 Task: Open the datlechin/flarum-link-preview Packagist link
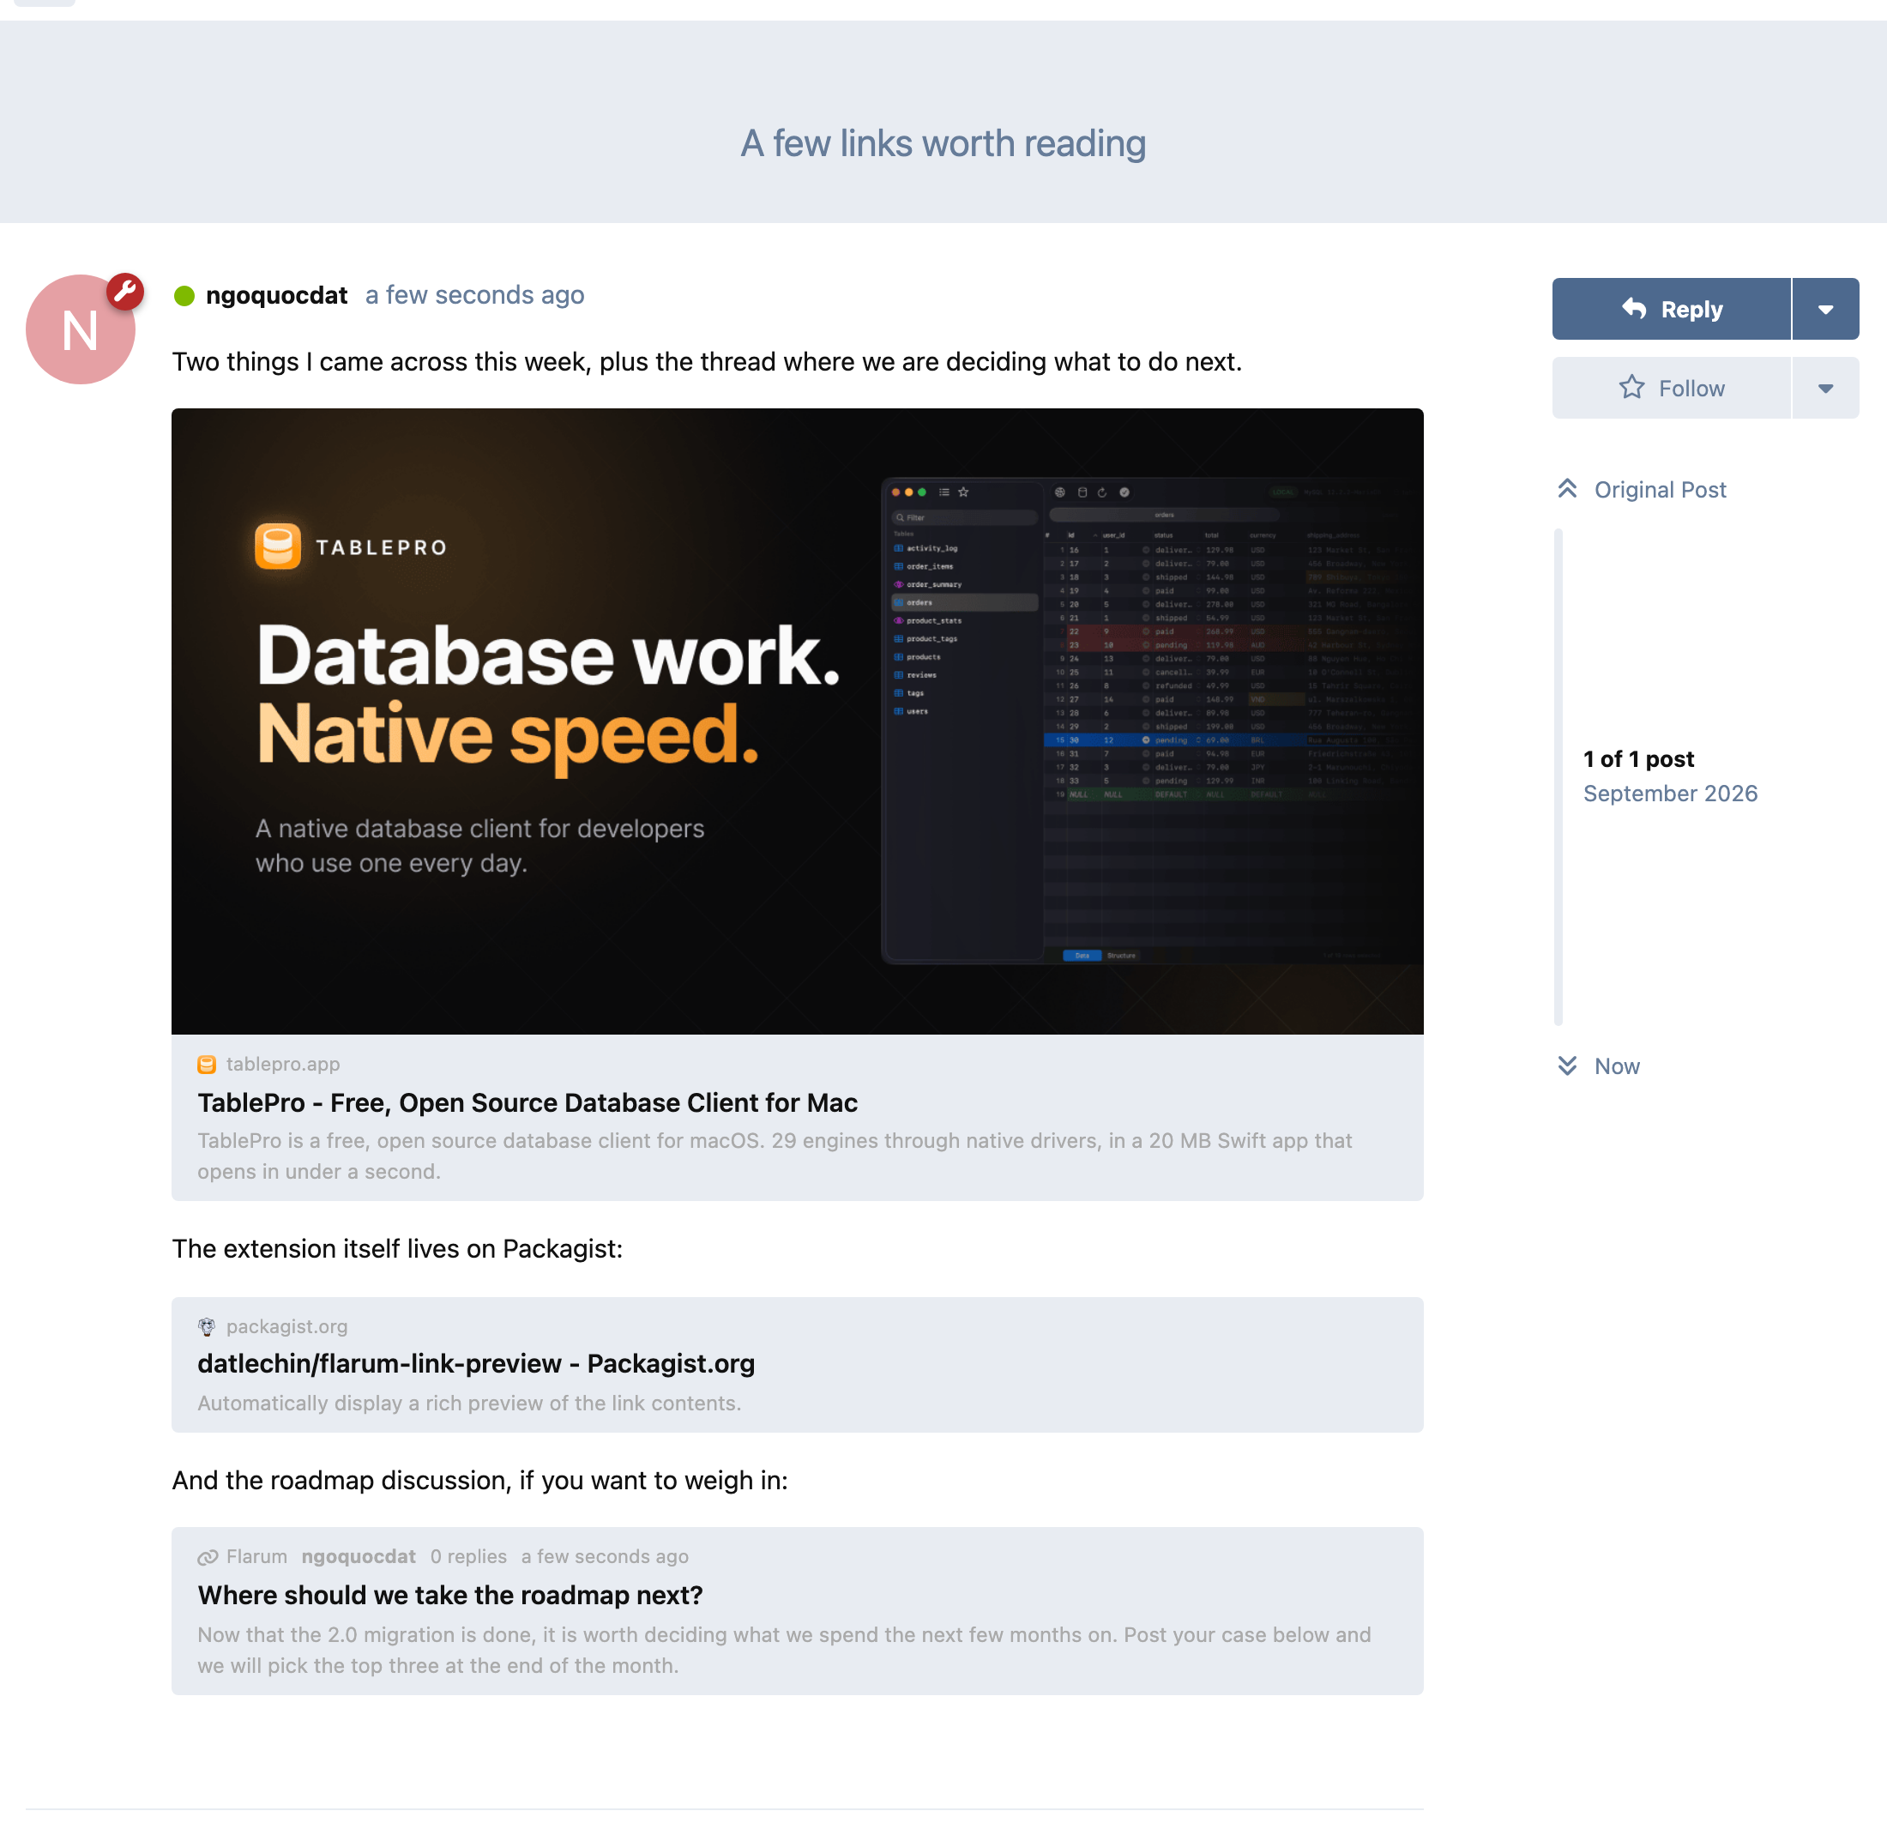click(477, 1364)
